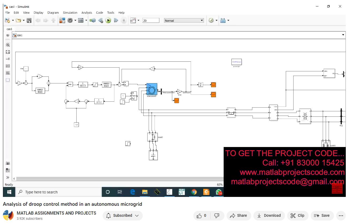
Task: Expand the cas1 breadcrumb path dropdown arrow
Action: [343, 35]
